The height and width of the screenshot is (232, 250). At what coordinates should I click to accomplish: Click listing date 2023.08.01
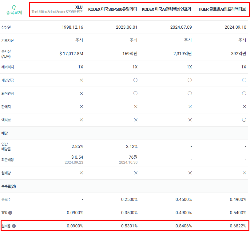[x=127, y=27]
